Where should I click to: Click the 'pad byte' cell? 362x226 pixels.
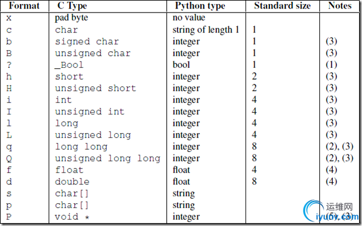pos(71,18)
